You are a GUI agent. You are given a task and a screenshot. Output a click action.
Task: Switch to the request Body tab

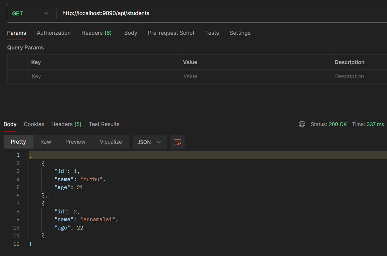coord(130,33)
